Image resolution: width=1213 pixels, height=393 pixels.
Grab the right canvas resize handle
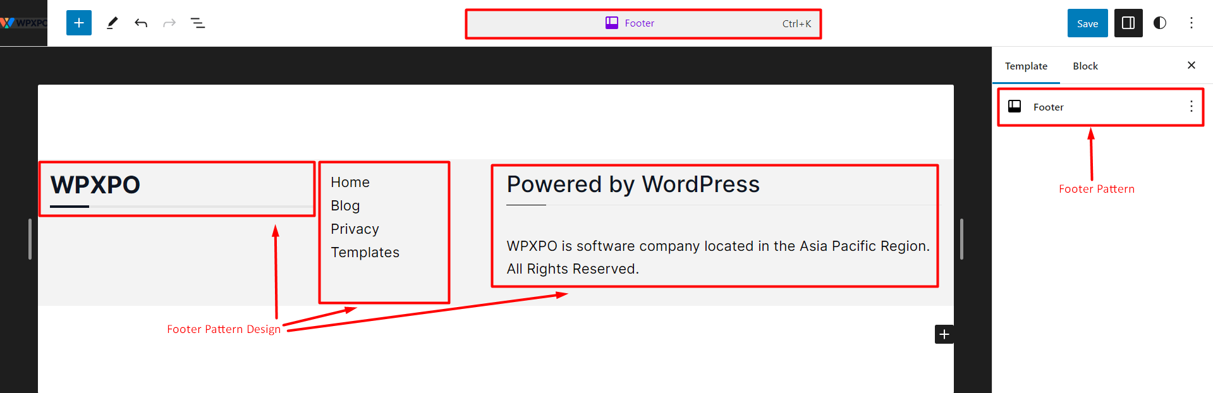(x=961, y=239)
